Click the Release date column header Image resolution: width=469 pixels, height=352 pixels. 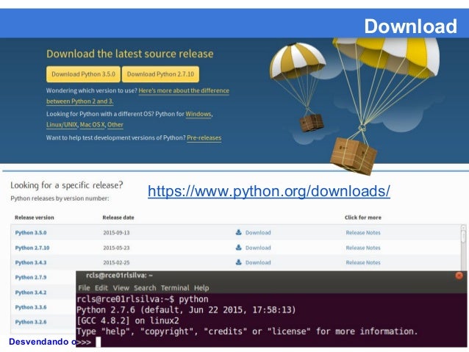[118, 218]
